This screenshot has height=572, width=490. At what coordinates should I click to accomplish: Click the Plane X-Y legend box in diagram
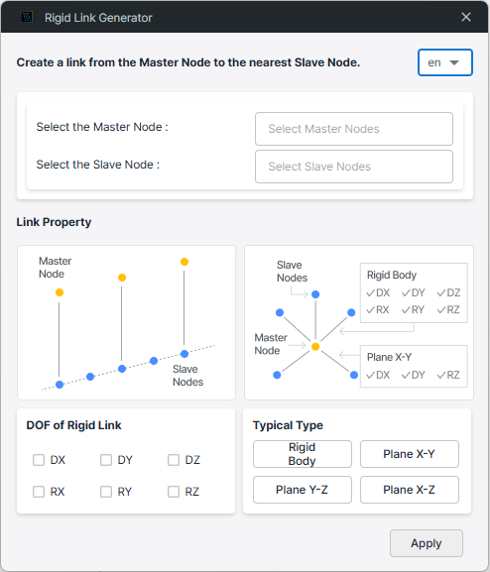(x=414, y=366)
